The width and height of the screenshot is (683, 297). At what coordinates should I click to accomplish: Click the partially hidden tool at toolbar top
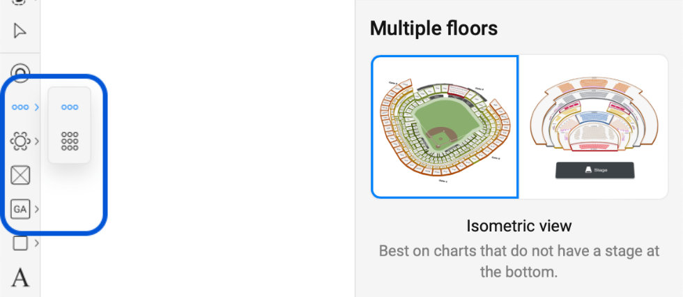20,2
